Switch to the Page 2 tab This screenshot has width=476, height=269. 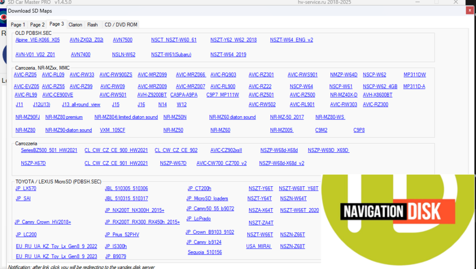tap(37, 25)
